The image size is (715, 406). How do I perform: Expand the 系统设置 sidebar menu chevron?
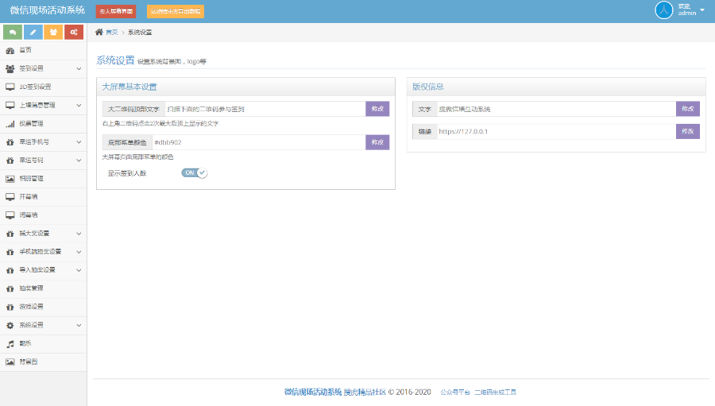(79, 326)
